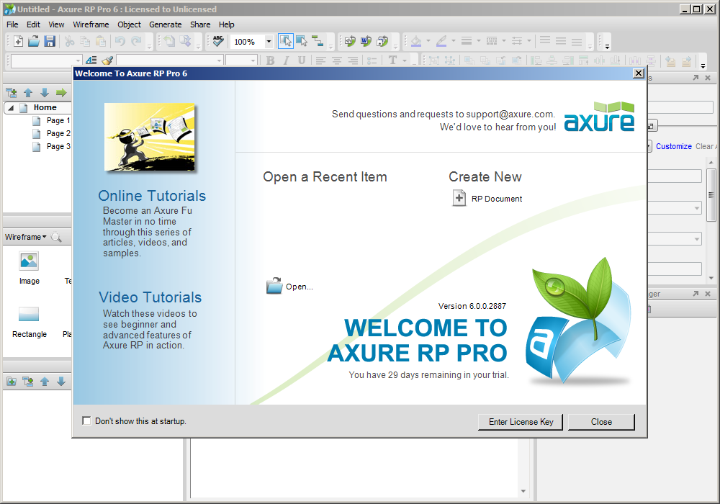
Task: Click the sitemap Move down blue arrow
Action: (x=45, y=93)
